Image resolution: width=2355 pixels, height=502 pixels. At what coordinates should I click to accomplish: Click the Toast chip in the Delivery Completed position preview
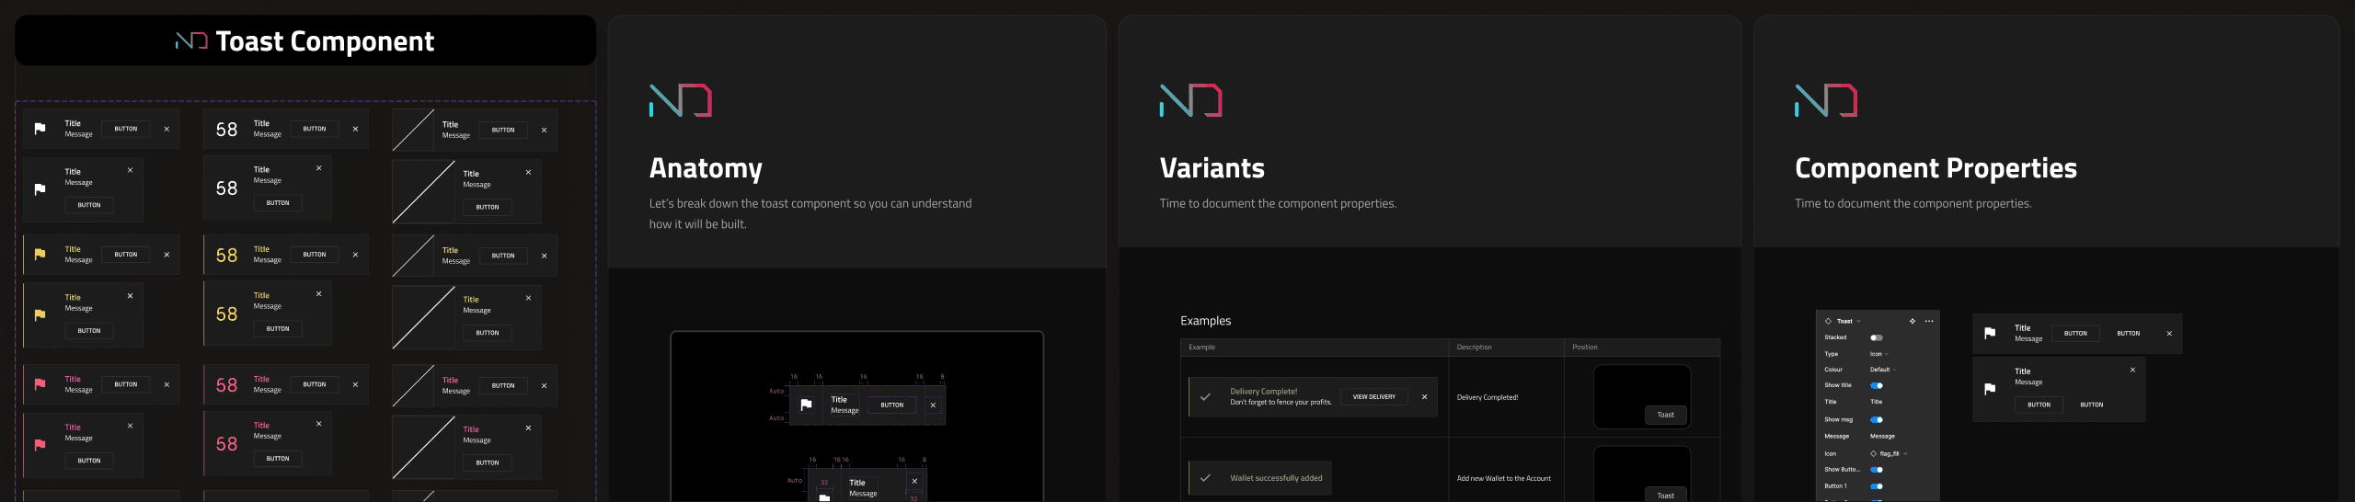click(x=1665, y=415)
